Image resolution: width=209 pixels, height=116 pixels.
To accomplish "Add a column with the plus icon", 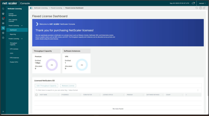I will coord(186,95).
